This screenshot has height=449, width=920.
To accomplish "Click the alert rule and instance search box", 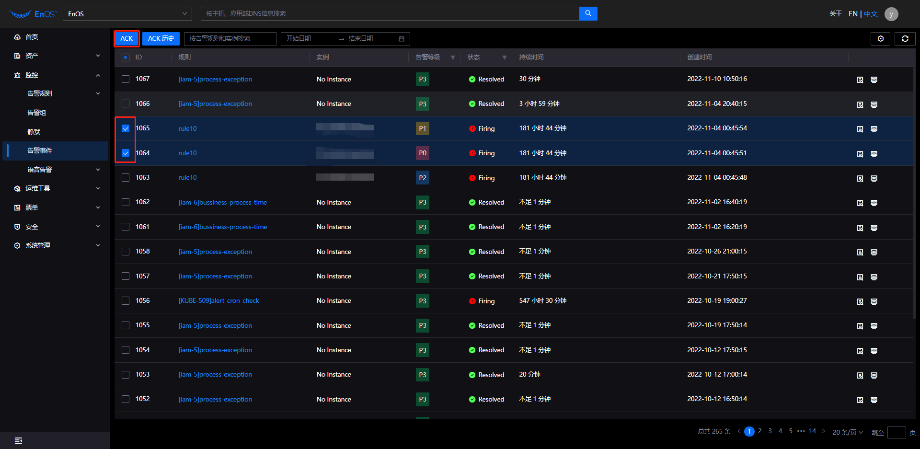I will coord(230,39).
